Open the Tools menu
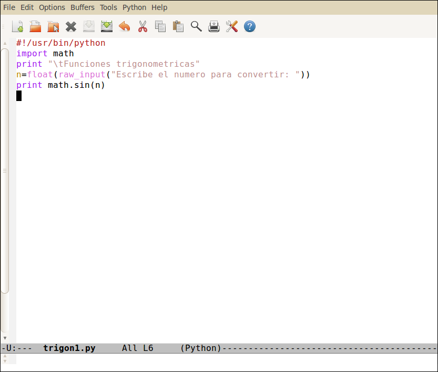438x372 pixels. [x=108, y=7]
